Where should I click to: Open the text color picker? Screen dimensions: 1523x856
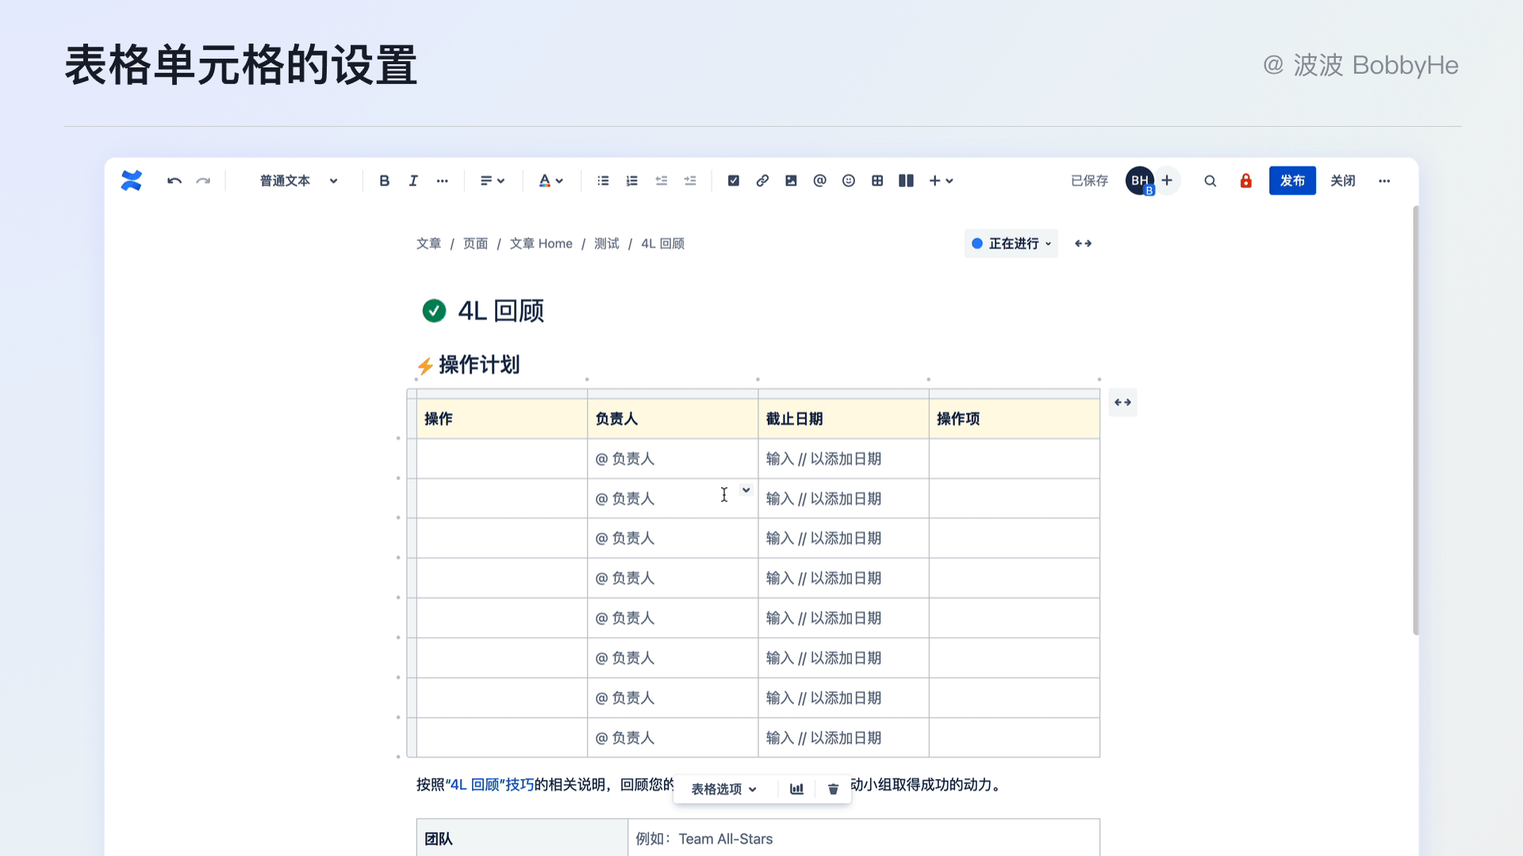[x=551, y=181]
